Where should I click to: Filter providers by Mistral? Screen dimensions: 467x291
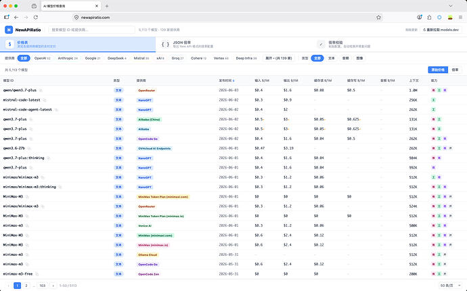141,58
